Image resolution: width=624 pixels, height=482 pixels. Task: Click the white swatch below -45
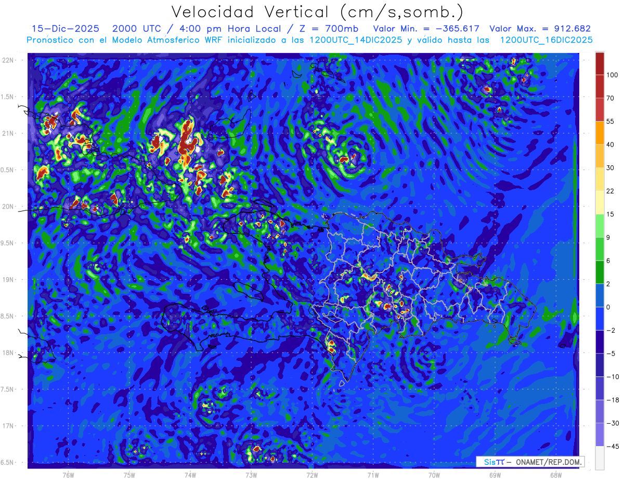point(600,458)
